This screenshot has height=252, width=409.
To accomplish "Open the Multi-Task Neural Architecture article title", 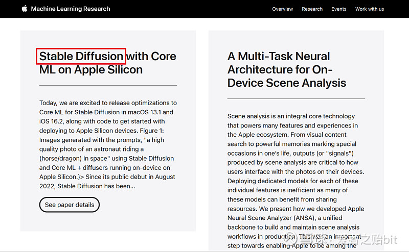I will pos(287,69).
